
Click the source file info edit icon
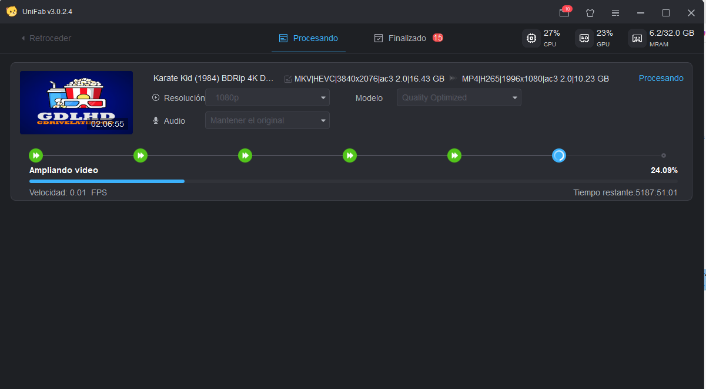pos(288,79)
